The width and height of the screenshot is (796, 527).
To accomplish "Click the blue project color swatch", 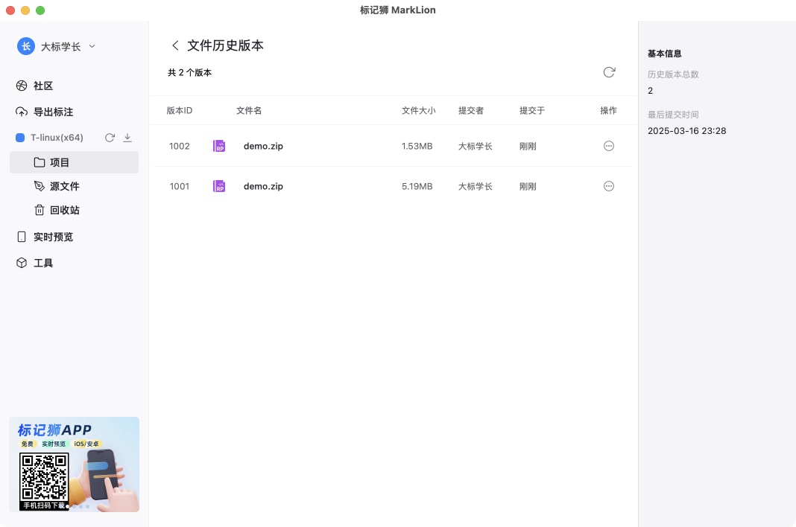I will (x=19, y=137).
